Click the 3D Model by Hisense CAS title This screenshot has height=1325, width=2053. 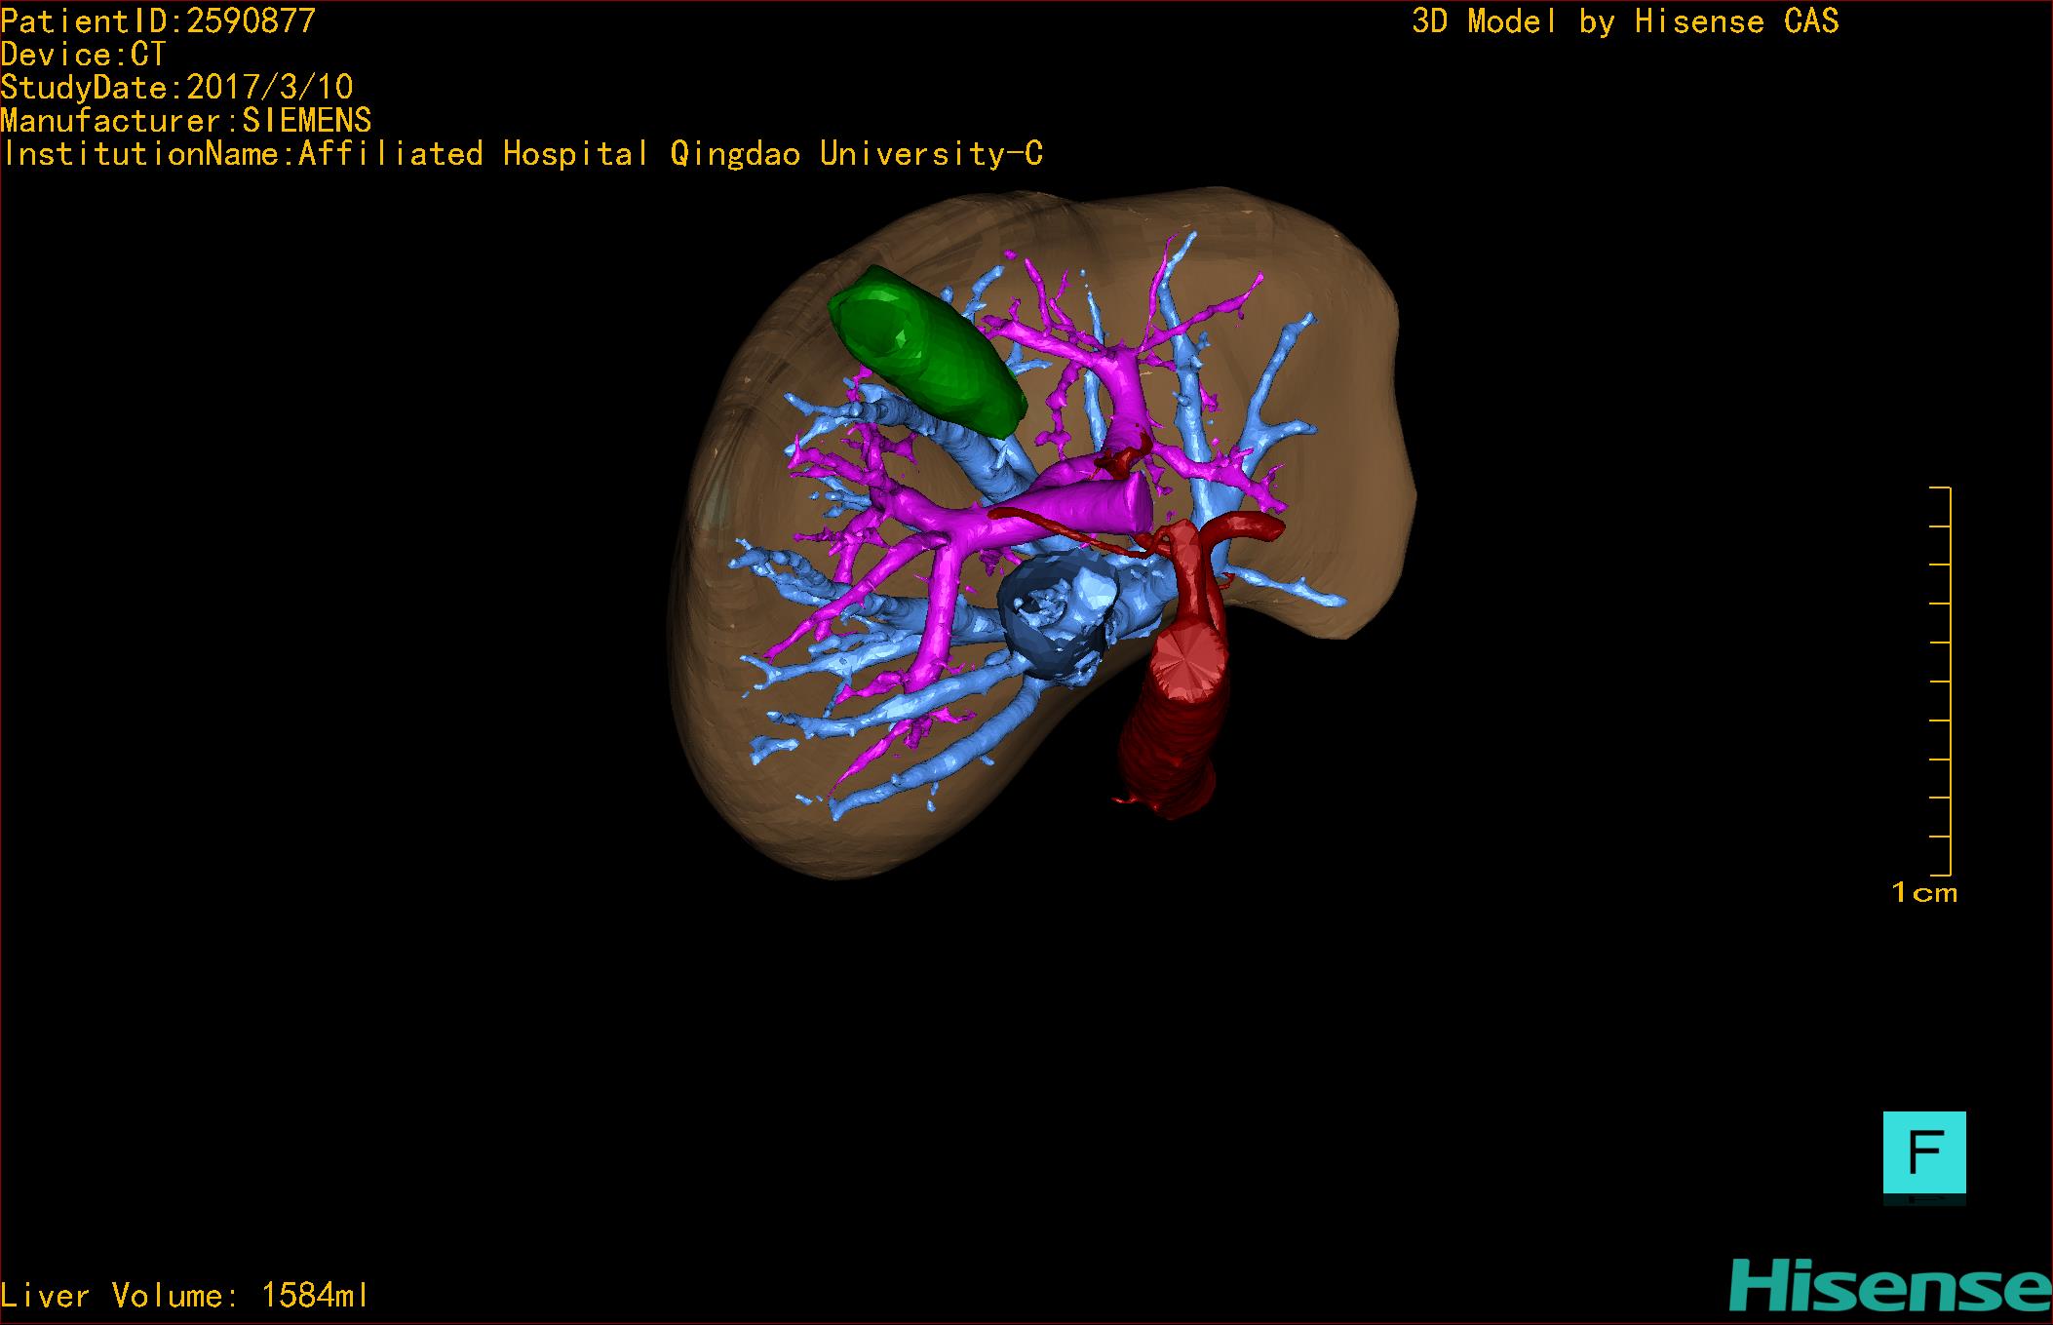pyautogui.click(x=1624, y=21)
